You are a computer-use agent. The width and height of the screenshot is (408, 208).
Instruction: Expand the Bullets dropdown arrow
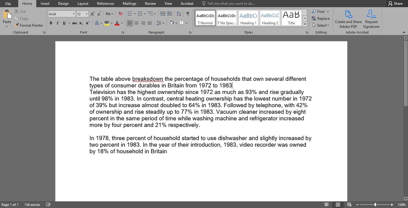point(135,14)
